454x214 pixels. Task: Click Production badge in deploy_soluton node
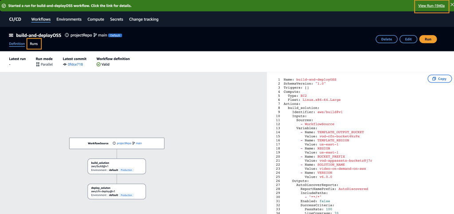[x=126, y=195]
